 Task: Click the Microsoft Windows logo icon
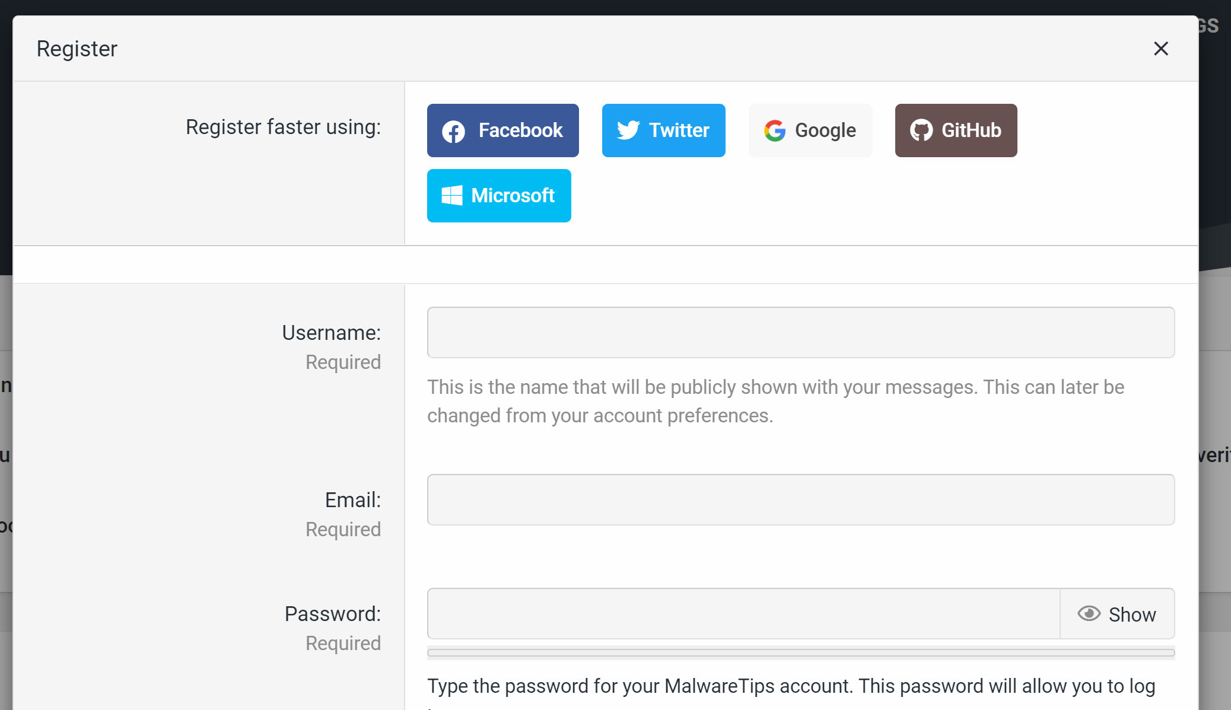(x=452, y=195)
